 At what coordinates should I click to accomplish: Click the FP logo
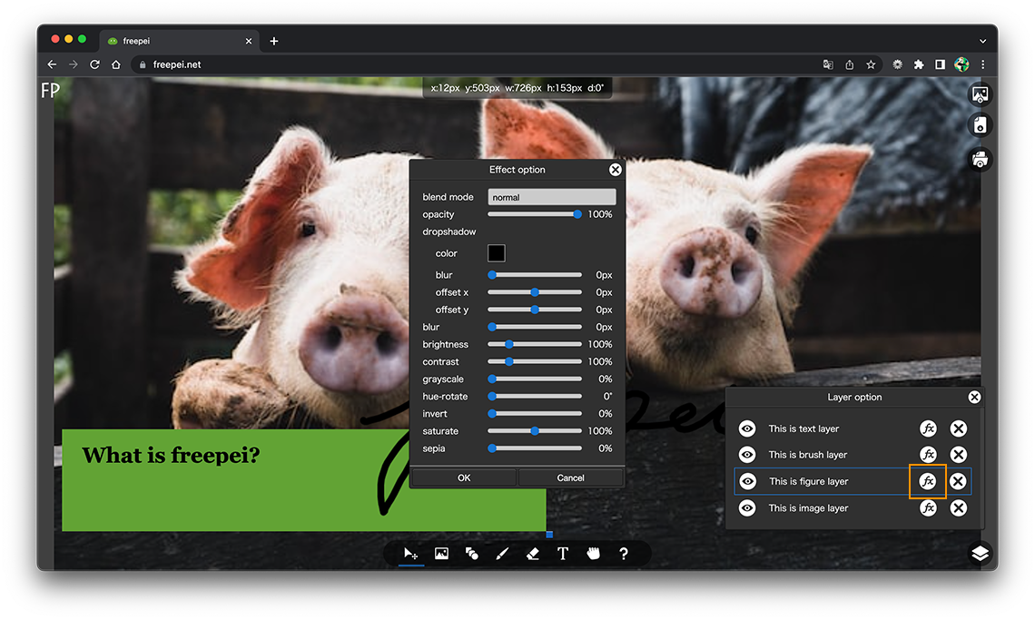coord(50,90)
